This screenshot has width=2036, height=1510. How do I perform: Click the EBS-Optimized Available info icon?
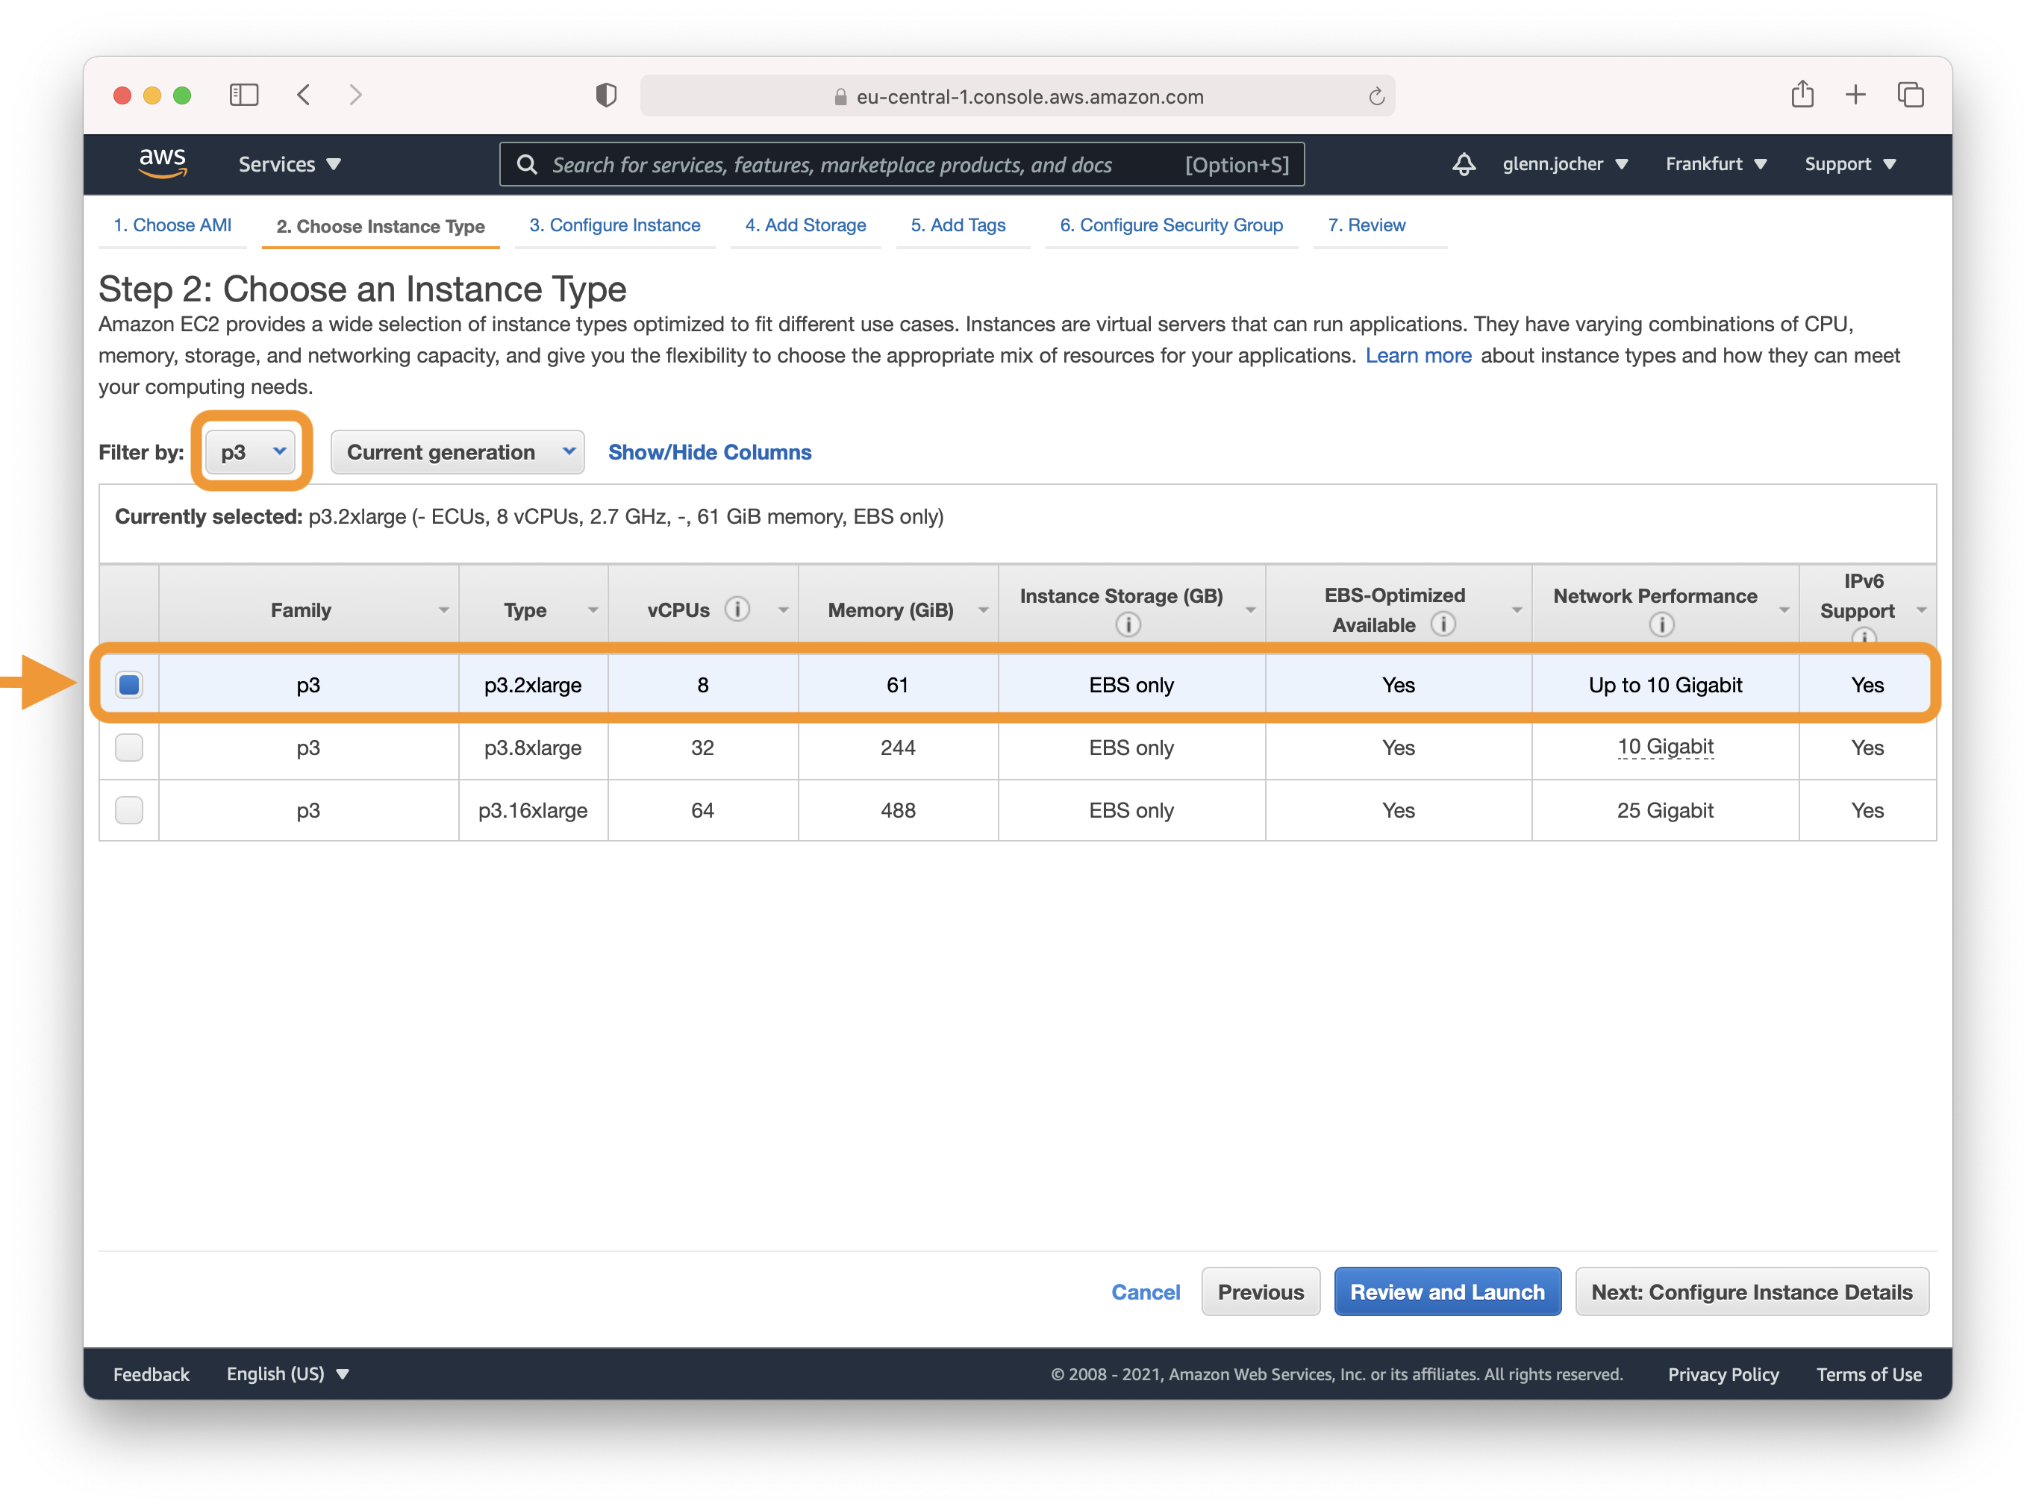click(1441, 624)
